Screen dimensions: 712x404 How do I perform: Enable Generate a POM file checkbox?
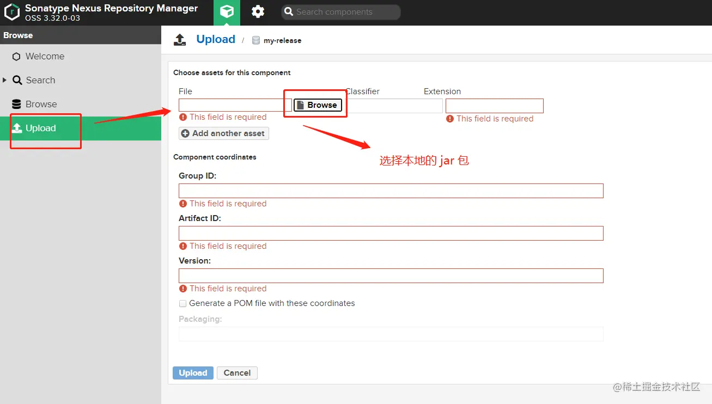pos(183,303)
